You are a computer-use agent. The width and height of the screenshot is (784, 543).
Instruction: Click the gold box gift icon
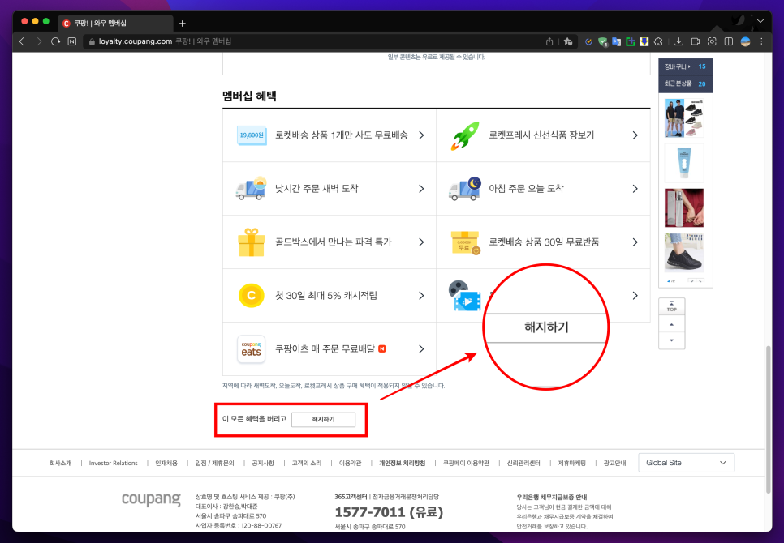coord(251,242)
